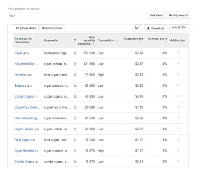
Task: Focus the product or service field
Action: coord(77,15)
